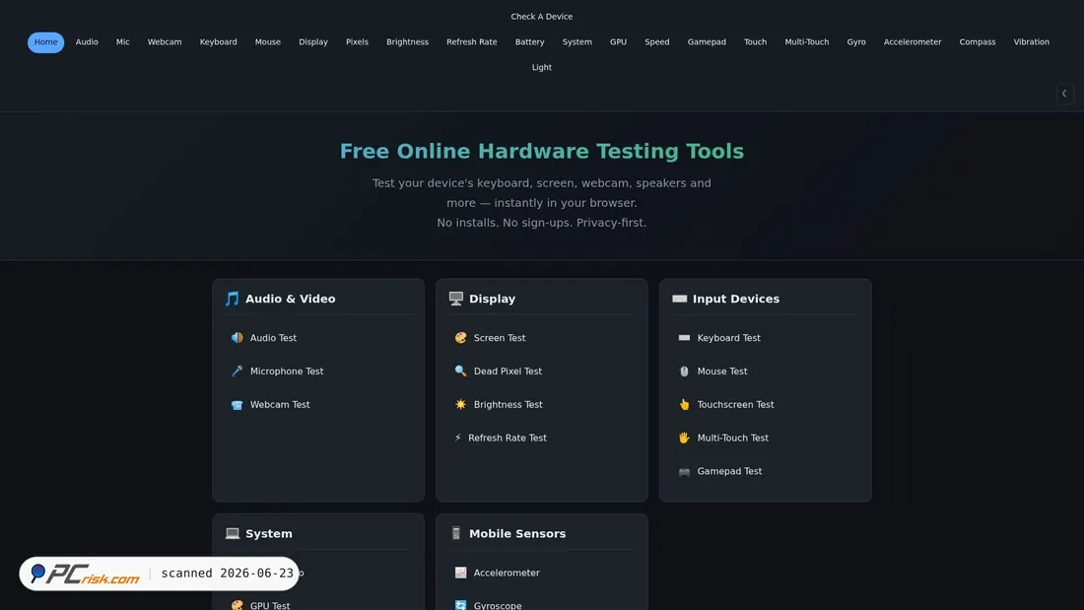Open the Compass nav item

(977, 42)
